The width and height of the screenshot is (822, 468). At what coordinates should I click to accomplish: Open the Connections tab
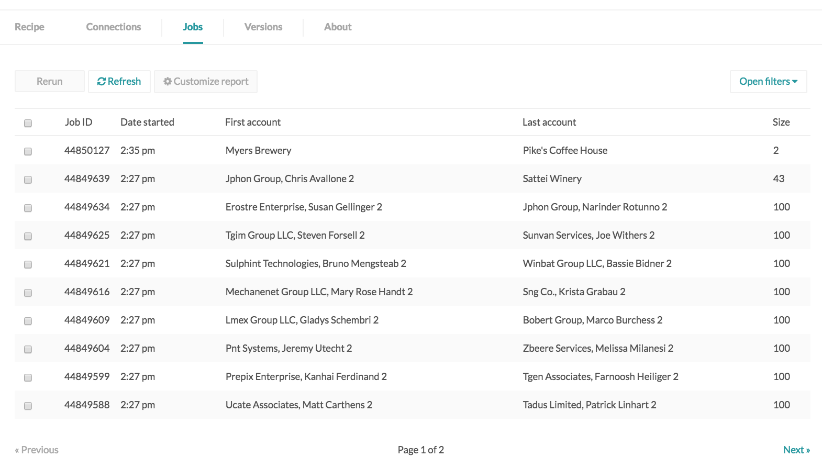coord(113,27)
